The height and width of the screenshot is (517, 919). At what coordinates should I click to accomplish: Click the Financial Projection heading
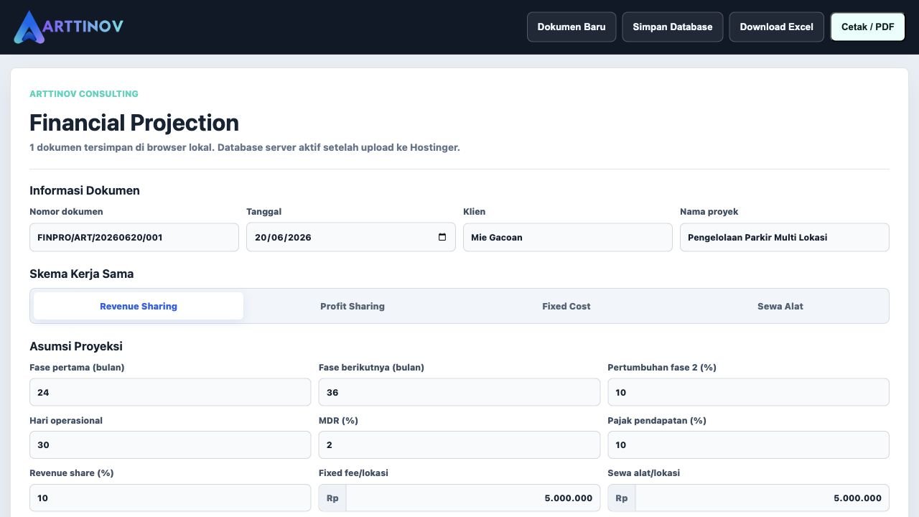(134, 123)
